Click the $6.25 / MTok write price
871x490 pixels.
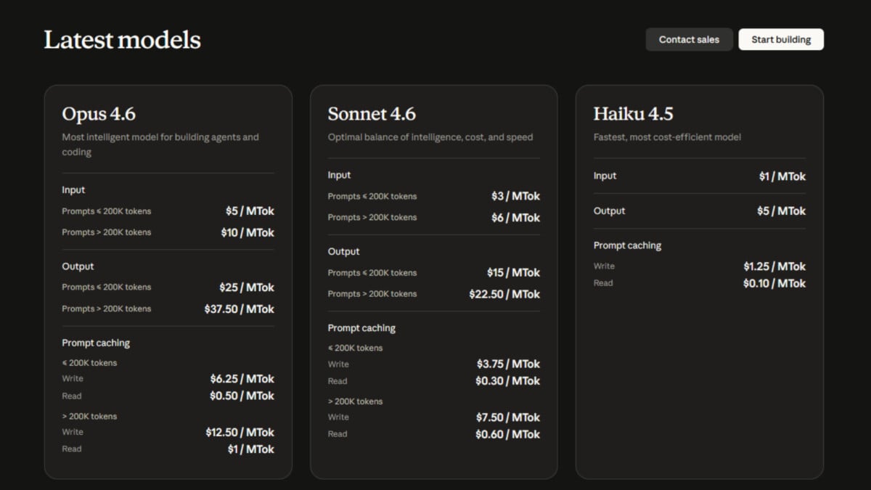[242, 379]
